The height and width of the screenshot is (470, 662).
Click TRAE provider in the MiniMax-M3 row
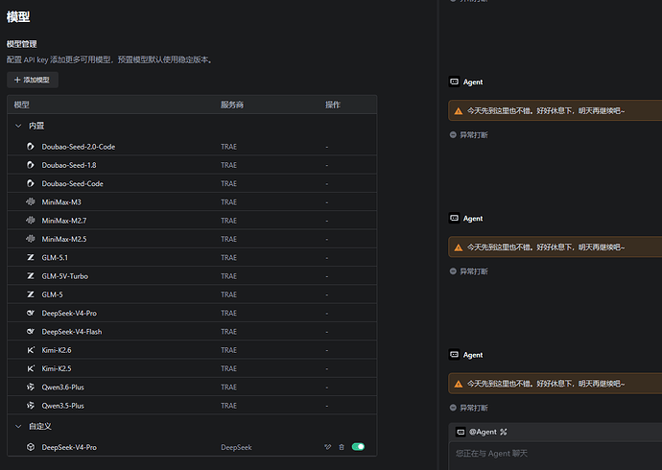(228, 202)
